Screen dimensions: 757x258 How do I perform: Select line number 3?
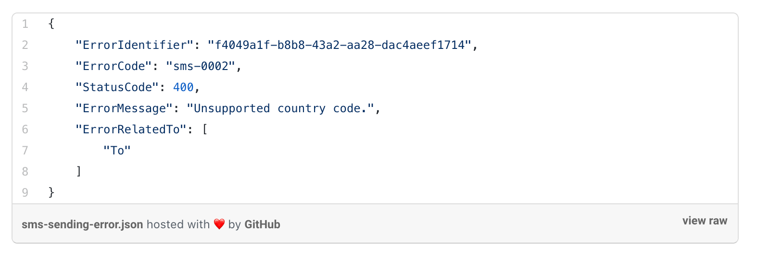tap(25, 66)
